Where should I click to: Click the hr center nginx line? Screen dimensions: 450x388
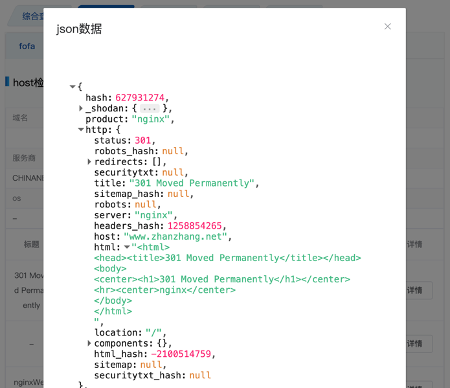(x=164, y=290)
